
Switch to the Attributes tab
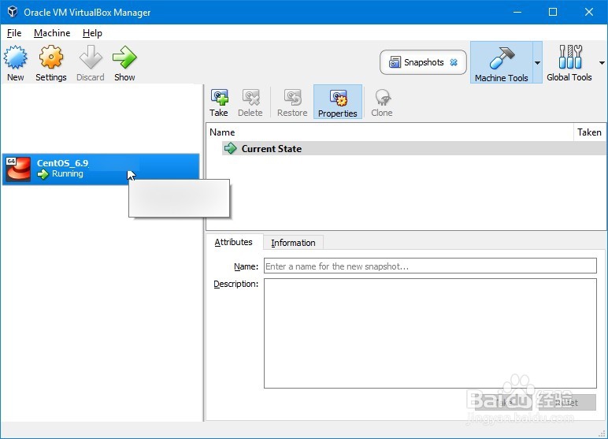[x=233, y=242]
